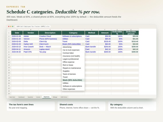Click row header number 9
This screenshot has width=163, height=122.
[9, 55]
